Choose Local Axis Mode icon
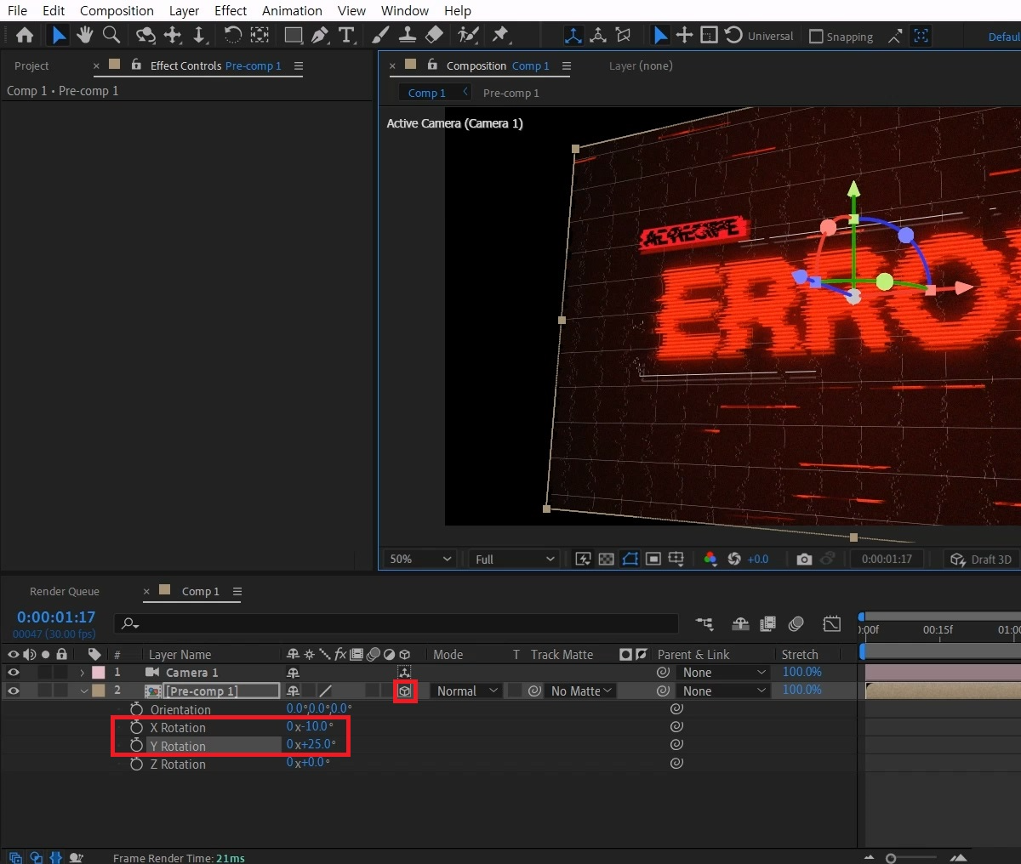The image size is (1021, 864). [573, 36]
